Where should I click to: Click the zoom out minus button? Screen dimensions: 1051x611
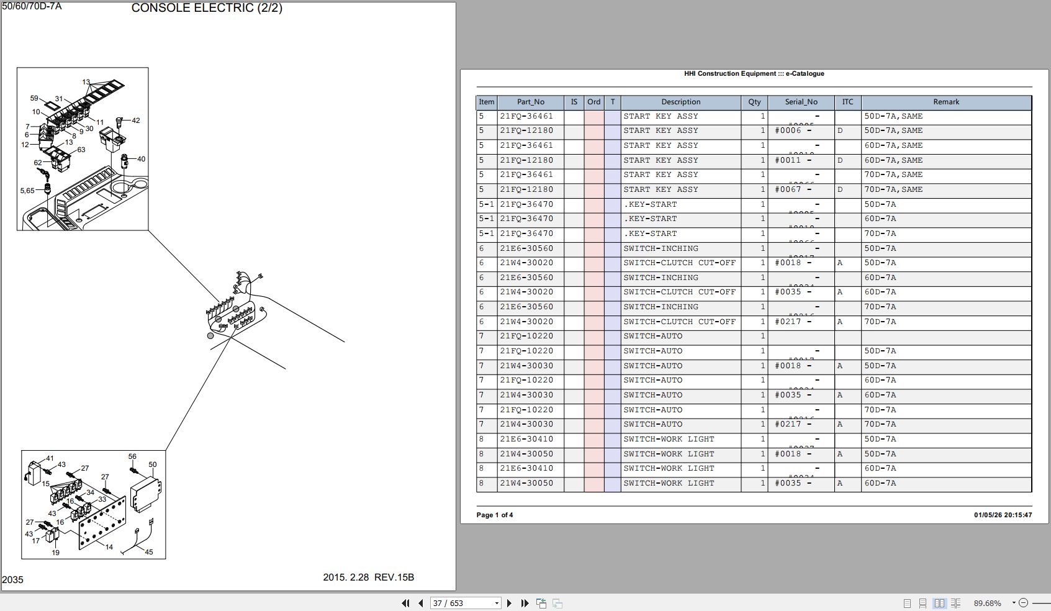point(1024,603)
